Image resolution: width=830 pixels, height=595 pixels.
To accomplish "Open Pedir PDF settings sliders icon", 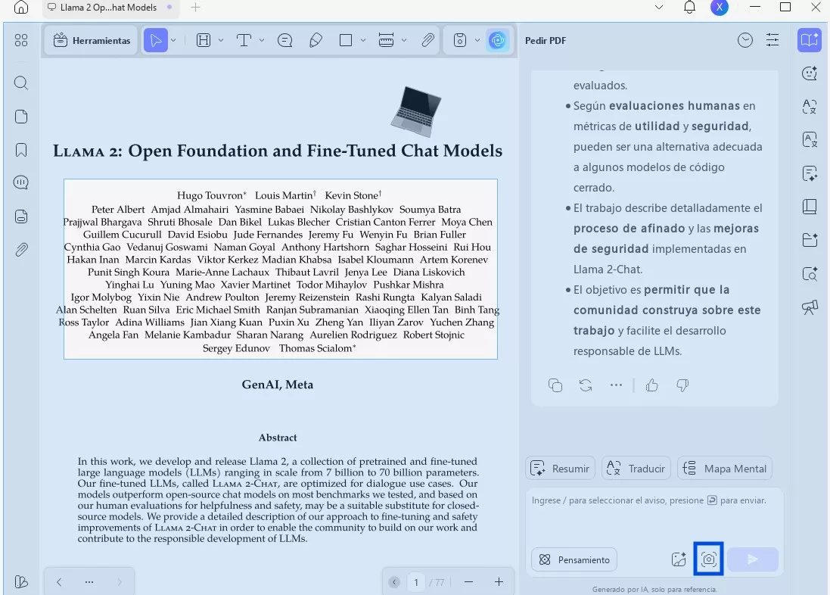I will click(x=772, y=40).
